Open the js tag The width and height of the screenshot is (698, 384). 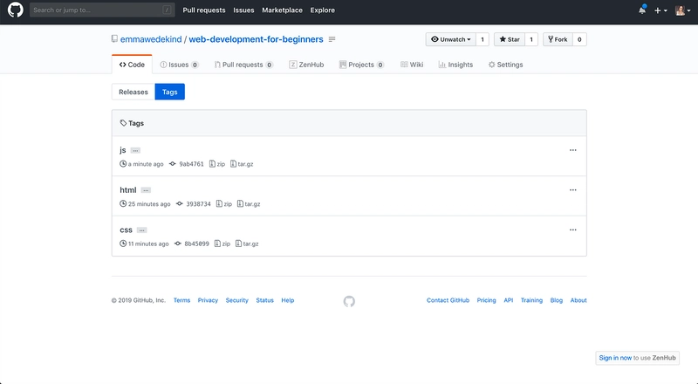tap(123, 150)
